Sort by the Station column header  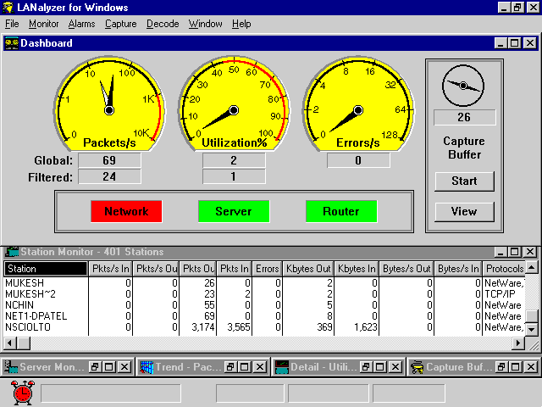[x=46, y=269]
